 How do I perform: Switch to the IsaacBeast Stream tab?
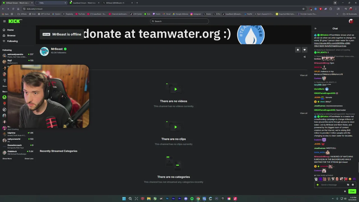click(84, 3)
